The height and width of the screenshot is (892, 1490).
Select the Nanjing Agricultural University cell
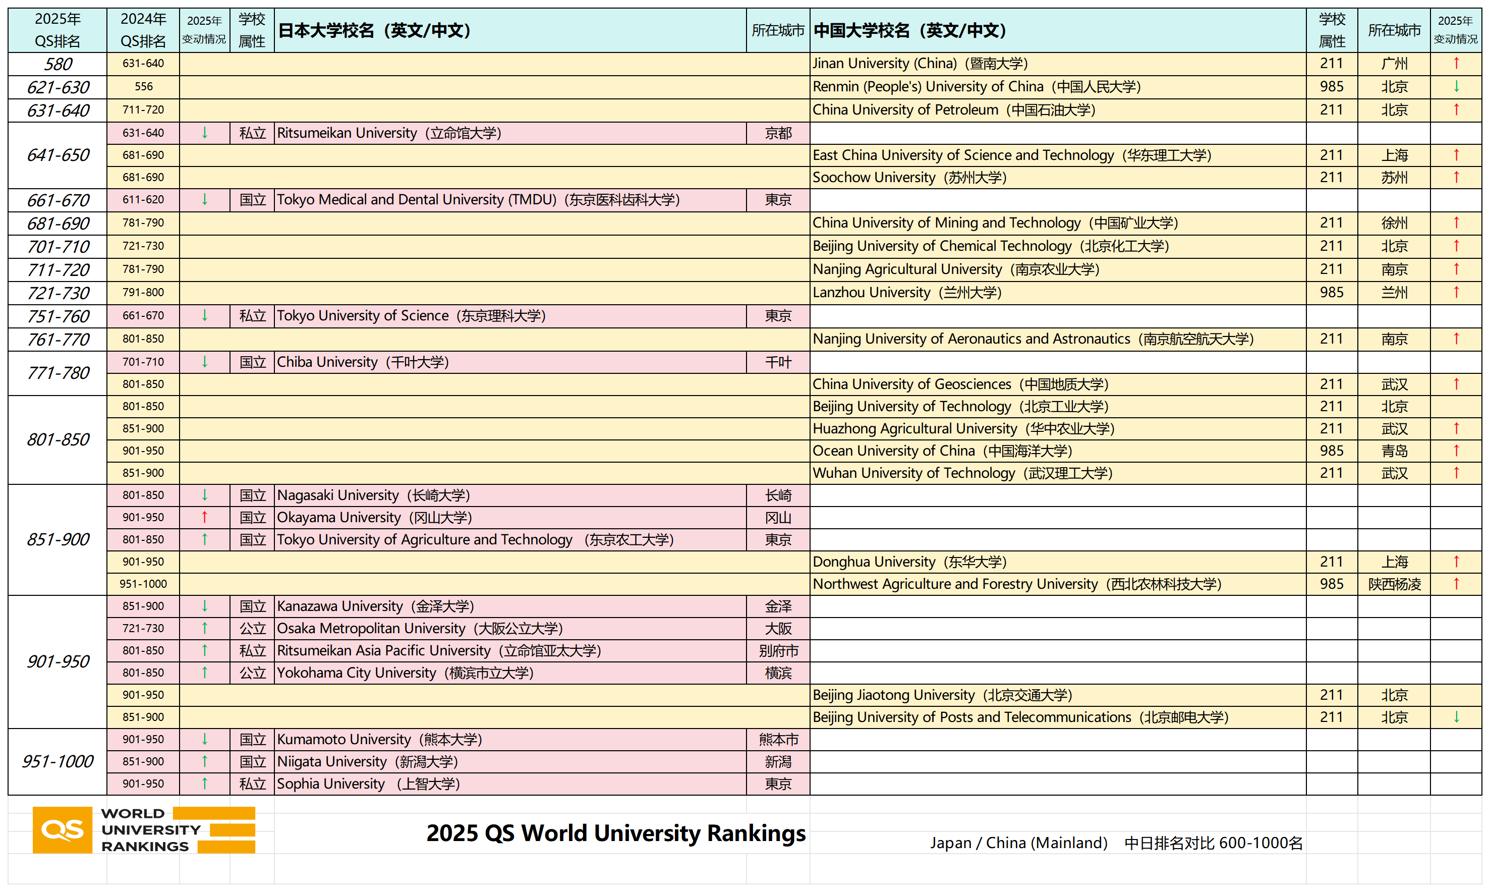[1057, 269]
